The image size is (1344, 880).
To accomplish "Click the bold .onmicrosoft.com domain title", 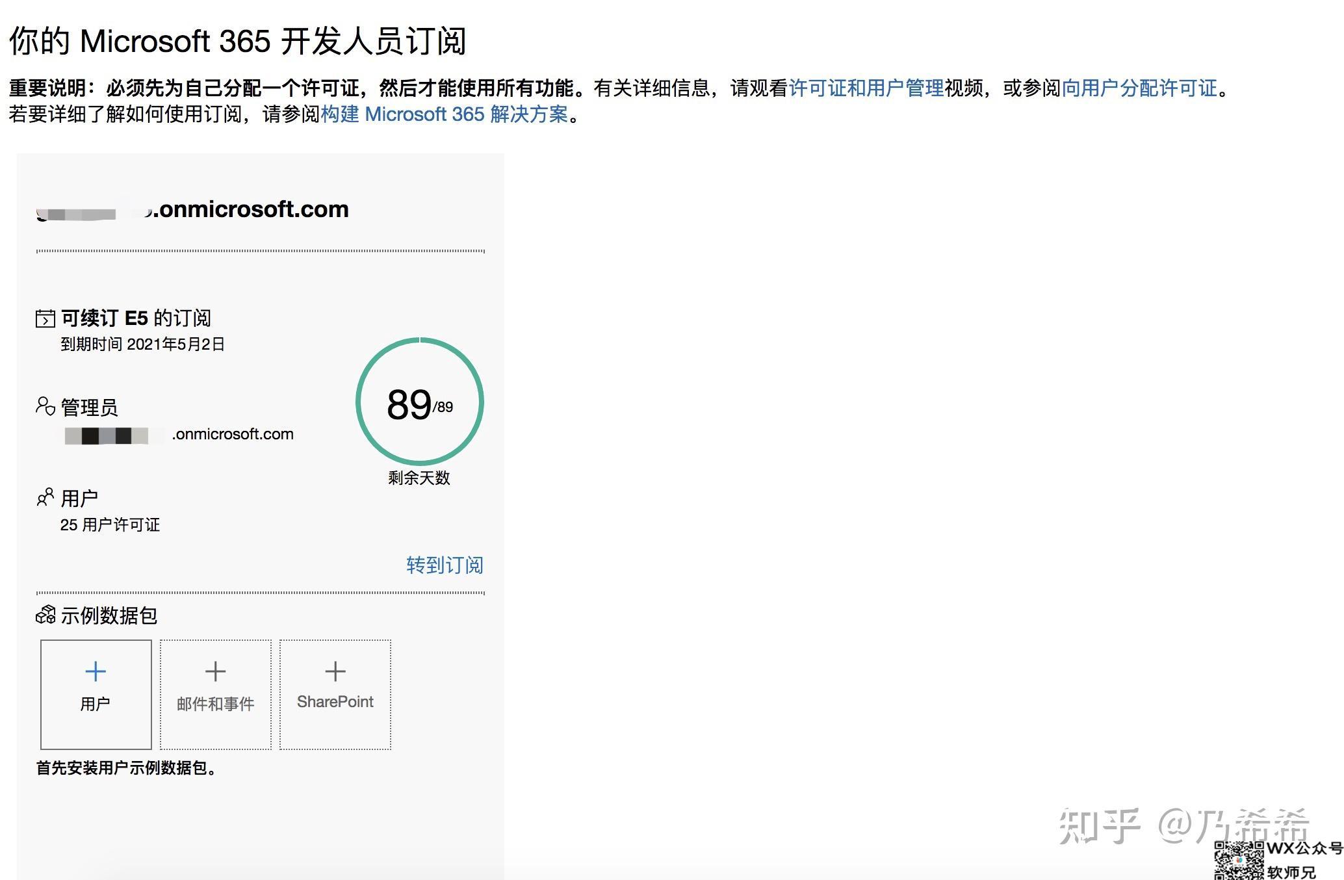I will 192,209.
